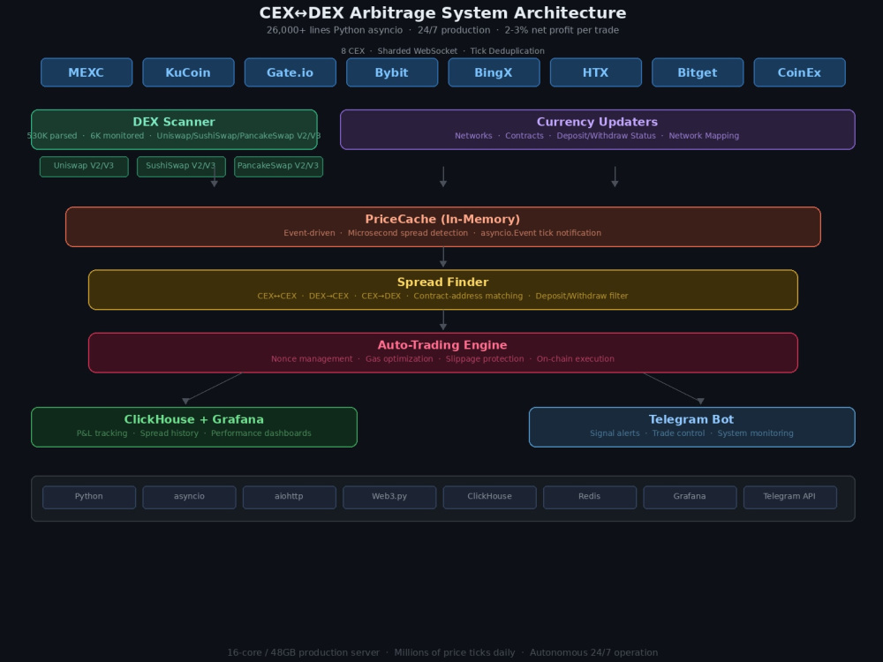Image resolution: width=883 pixels, height=662 pixels.
Task: Click the ClickHouse + Grafana block
Action: coord(193,427)
